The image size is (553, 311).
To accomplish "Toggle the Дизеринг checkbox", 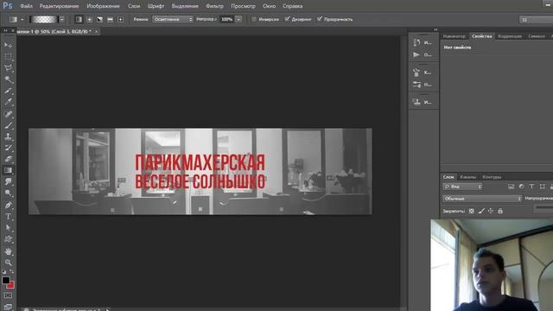I will [x=287, y=19].
